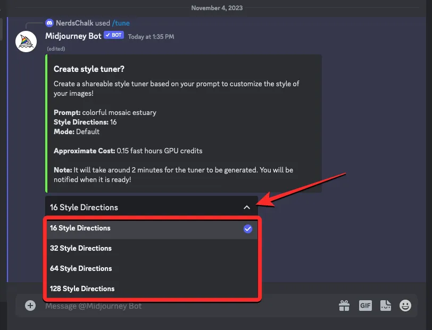
Task: Select 16 Style Directions option
Action: (x=152, y=228)
